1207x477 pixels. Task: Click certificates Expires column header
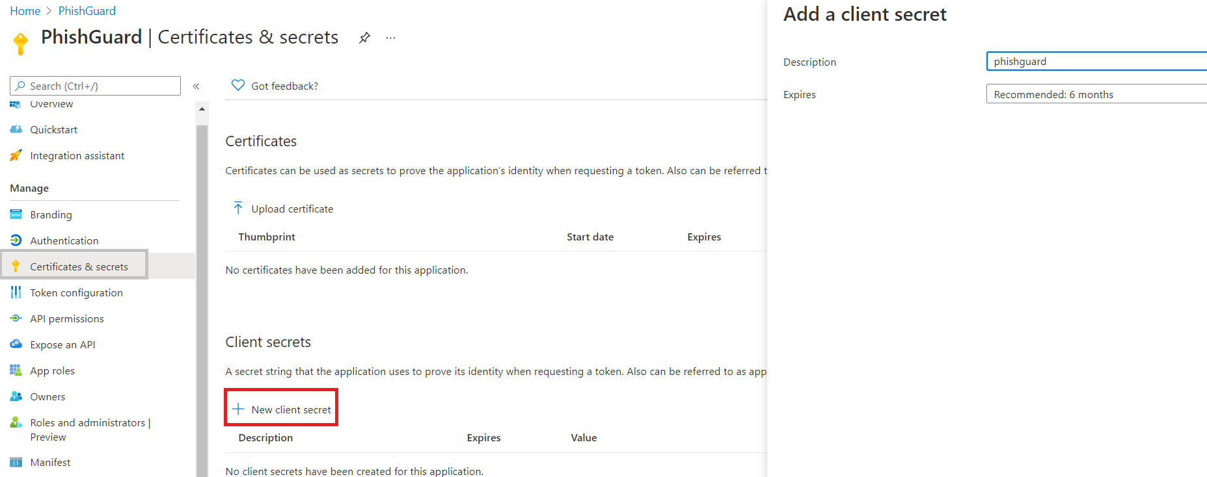point(704,237)
